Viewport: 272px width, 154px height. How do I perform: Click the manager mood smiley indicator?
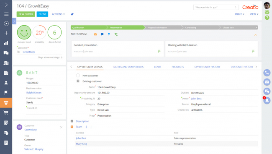24,32
